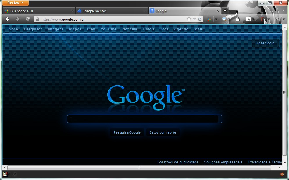
Task: Click the magnifying glass toolbar icon
Action: coord(224,19)
